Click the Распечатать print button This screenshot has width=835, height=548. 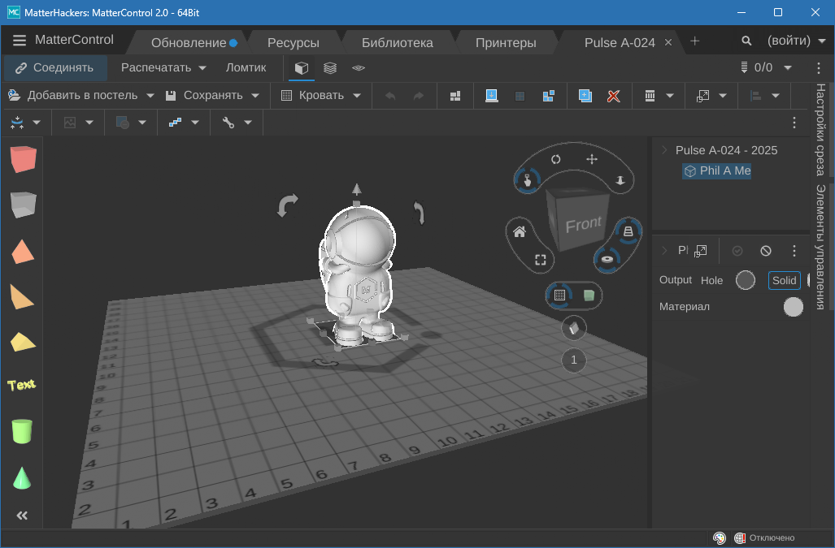pos(156,68)
